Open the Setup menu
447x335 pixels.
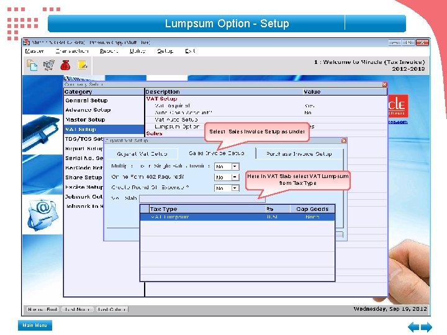(165, 51)
